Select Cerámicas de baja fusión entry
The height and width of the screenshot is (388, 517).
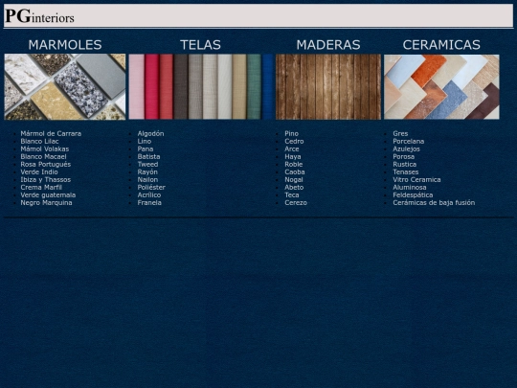pyautogui.click(x=434, y=202)
